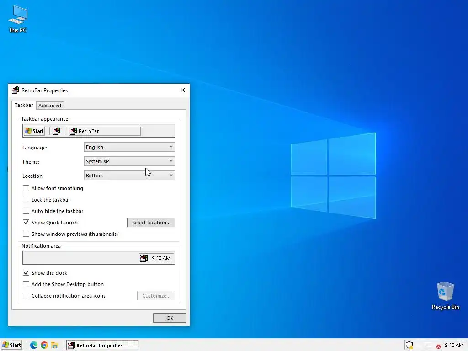Open Windows Security tray icon
The width and height of the screenshot is (468, 351).
409,345
